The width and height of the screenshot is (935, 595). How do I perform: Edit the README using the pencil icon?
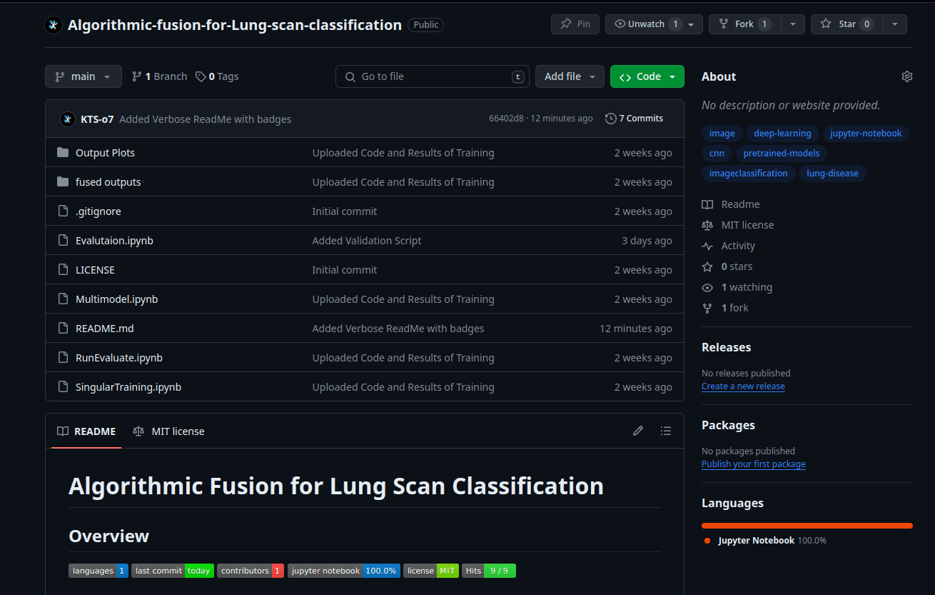point(637,431)
